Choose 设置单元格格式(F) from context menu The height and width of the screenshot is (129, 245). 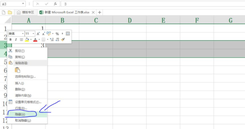28,102
